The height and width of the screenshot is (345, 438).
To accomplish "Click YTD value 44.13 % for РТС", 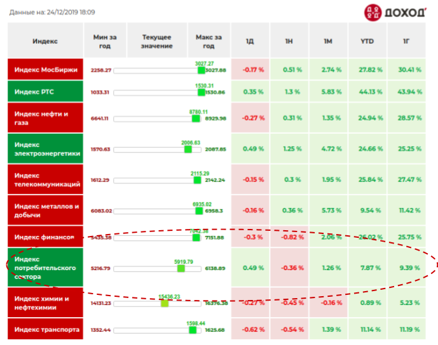I will [x=367, y=92].
